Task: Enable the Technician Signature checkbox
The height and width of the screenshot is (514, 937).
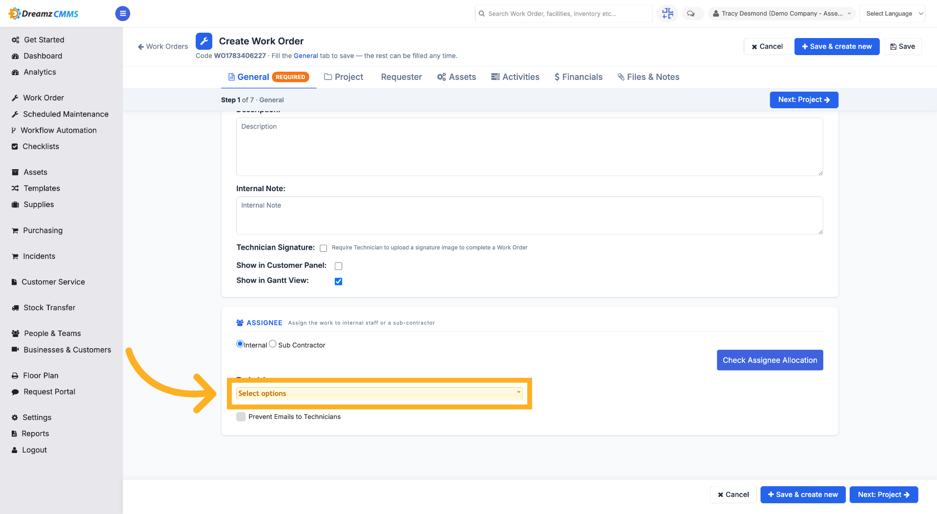Action: (x=323, y=248)
